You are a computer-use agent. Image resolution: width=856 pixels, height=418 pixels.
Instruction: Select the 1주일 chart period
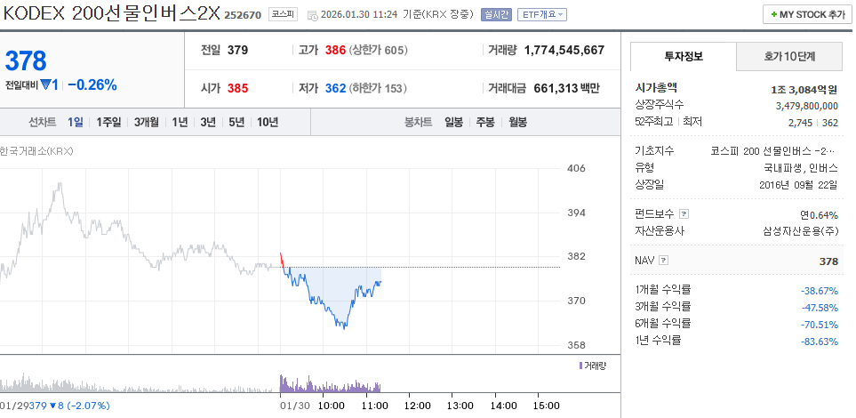(x=110, y=122)
